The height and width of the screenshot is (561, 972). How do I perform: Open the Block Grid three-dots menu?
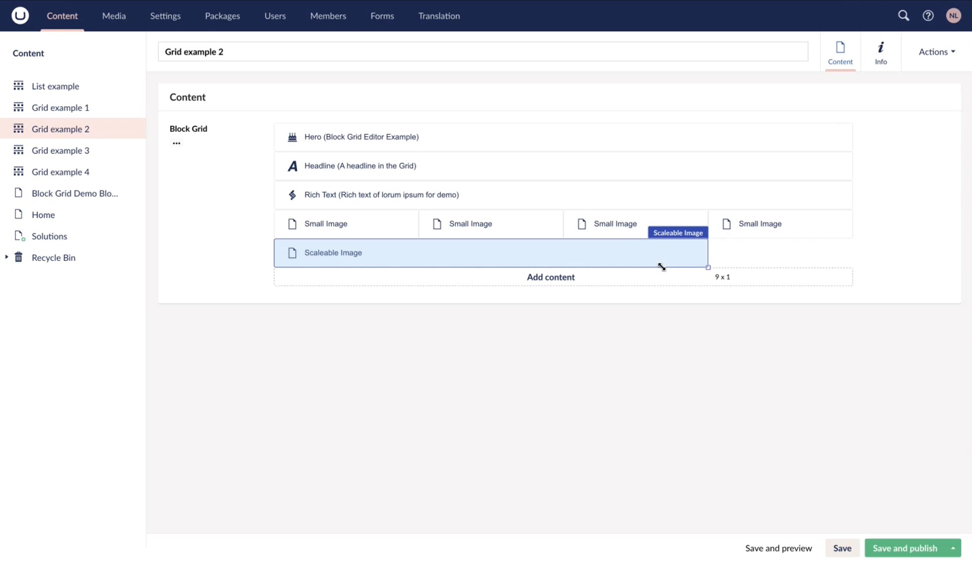point(176,143)
